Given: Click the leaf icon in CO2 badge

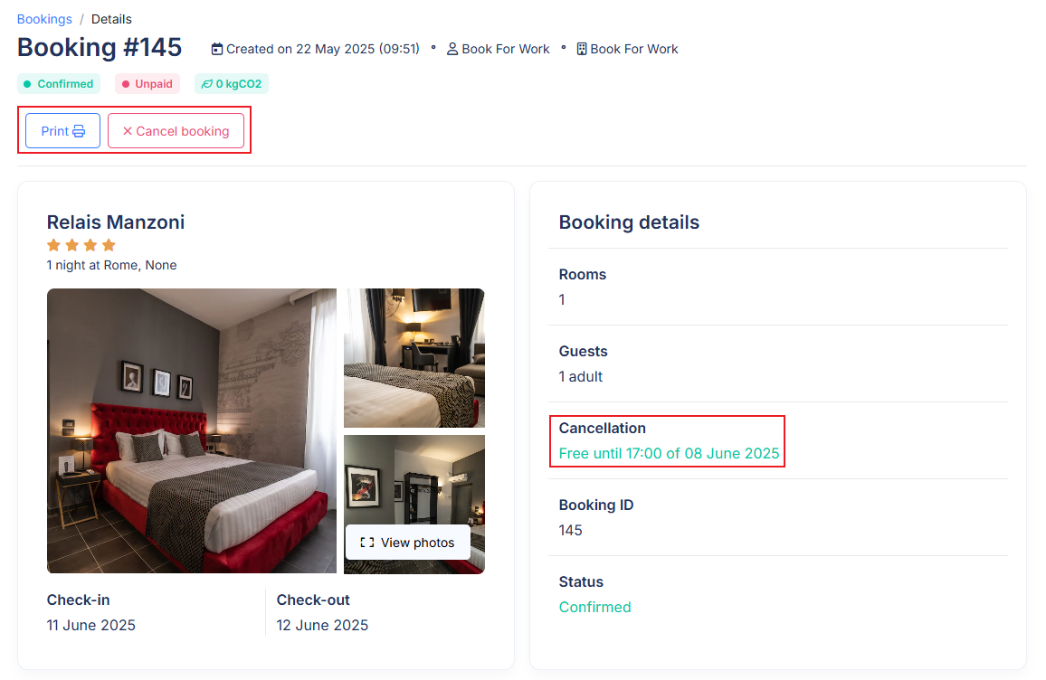Looking at the screenshot, I should tap(207, 84).
